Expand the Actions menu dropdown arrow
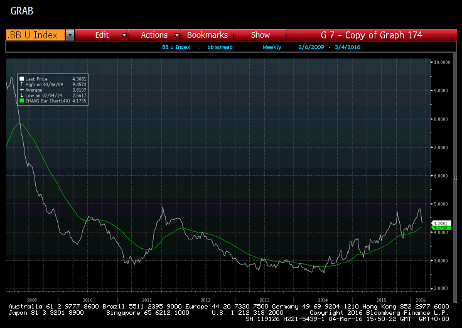462x328 pixels. [176, 35]
